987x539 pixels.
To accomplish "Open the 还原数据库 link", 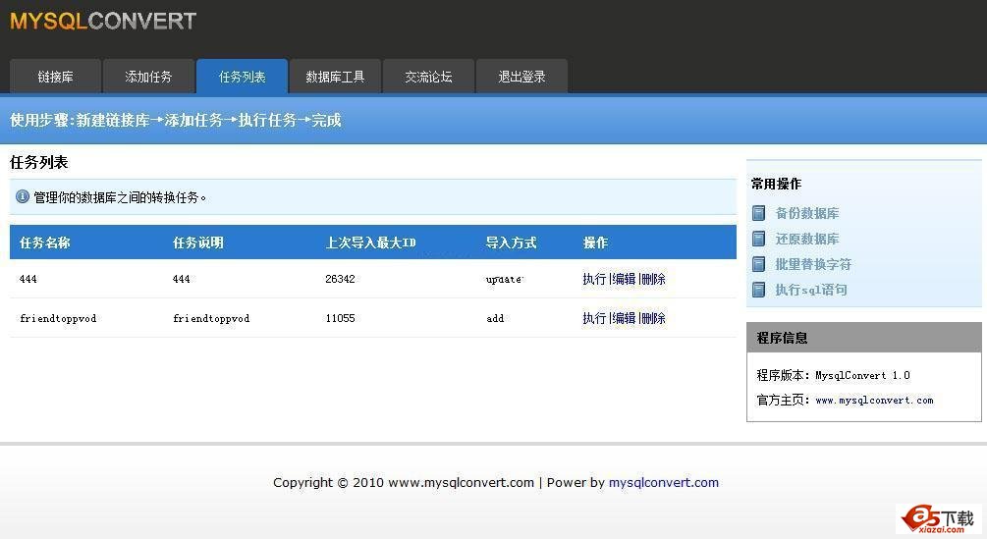I will (807, 239).
